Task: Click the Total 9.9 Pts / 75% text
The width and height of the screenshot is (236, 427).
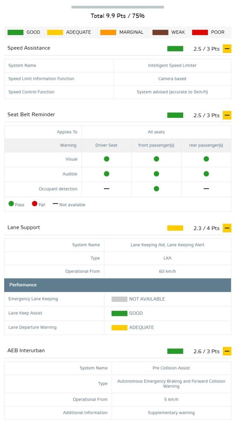Action: click(x=118, y=16)
